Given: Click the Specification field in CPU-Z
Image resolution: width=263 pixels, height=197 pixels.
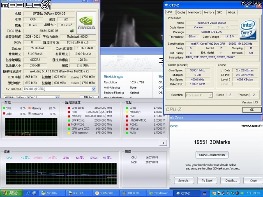Looking at the screenshot, I should click(221, 44).
